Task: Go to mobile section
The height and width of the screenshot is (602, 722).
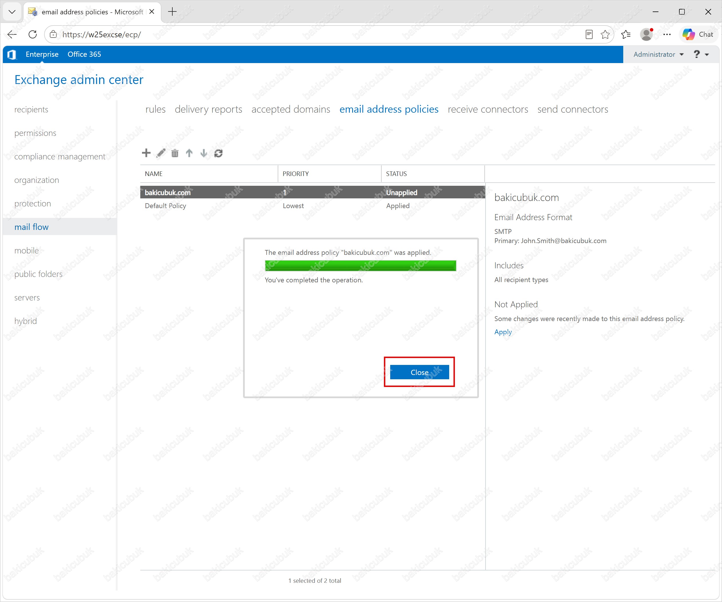Action: pyautogui.click(x=26, y=251)
